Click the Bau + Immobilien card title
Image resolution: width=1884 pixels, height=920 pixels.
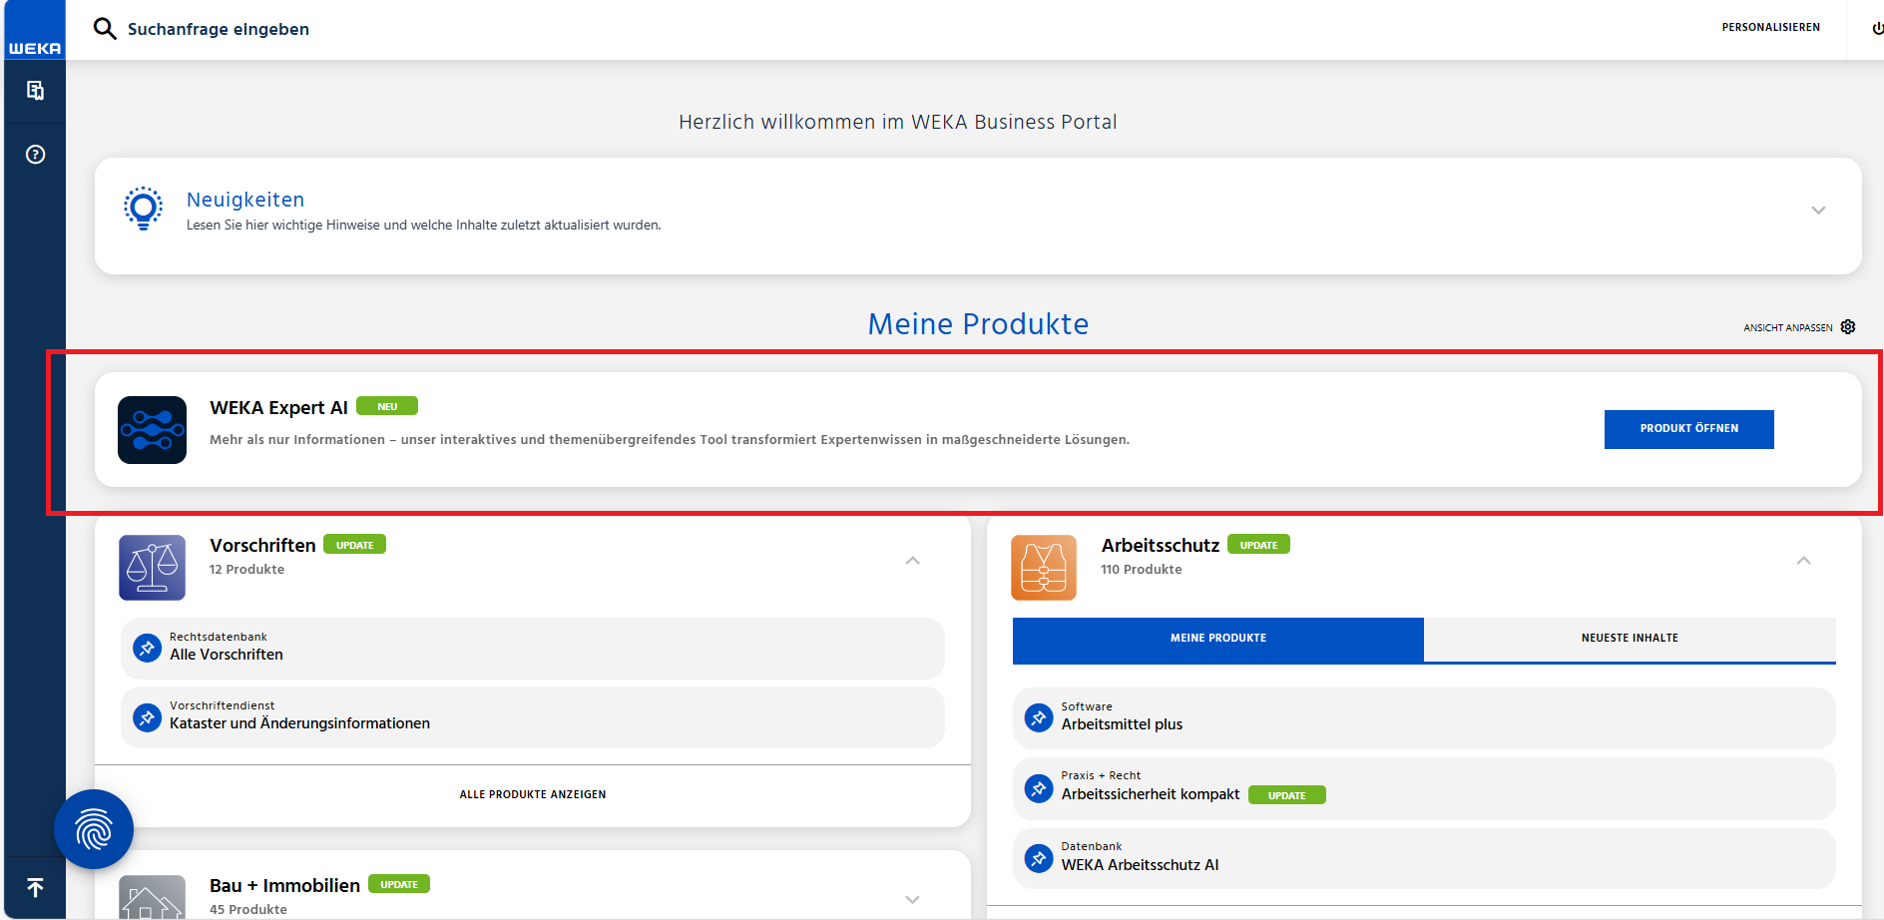click(284, 886)
